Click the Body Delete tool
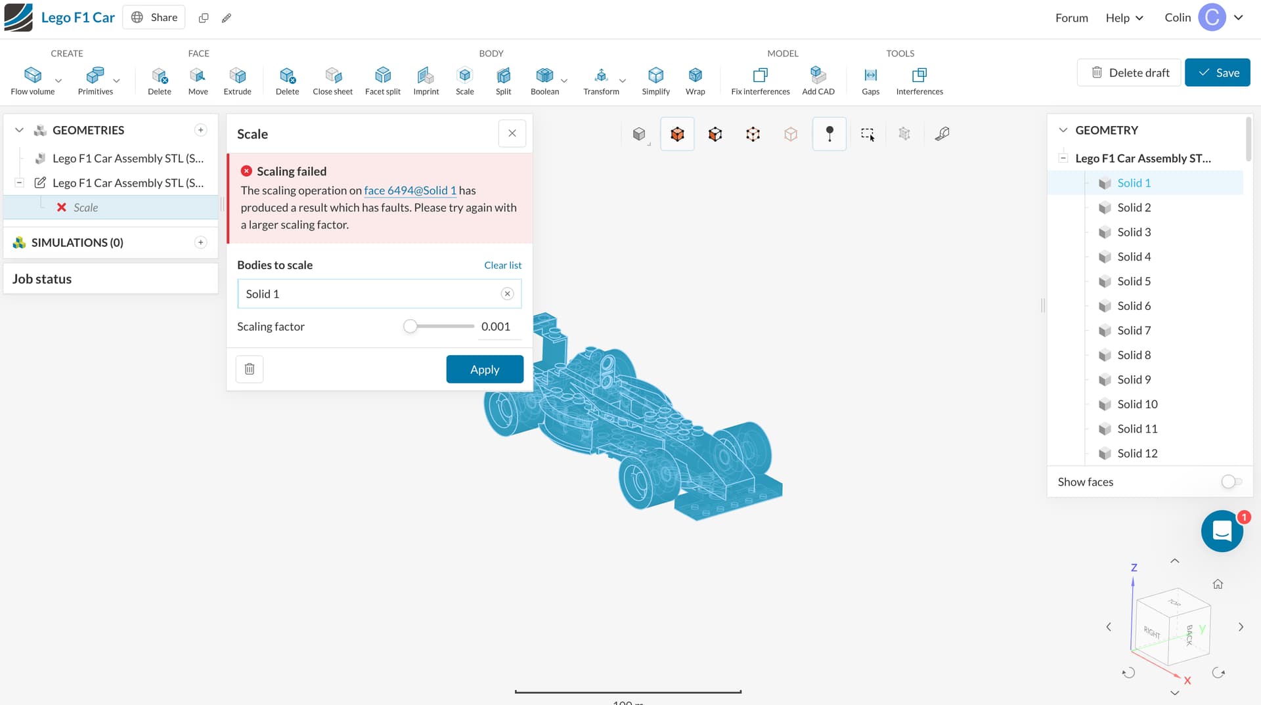The image size is (1261, 705). click(x=287, y=80)
